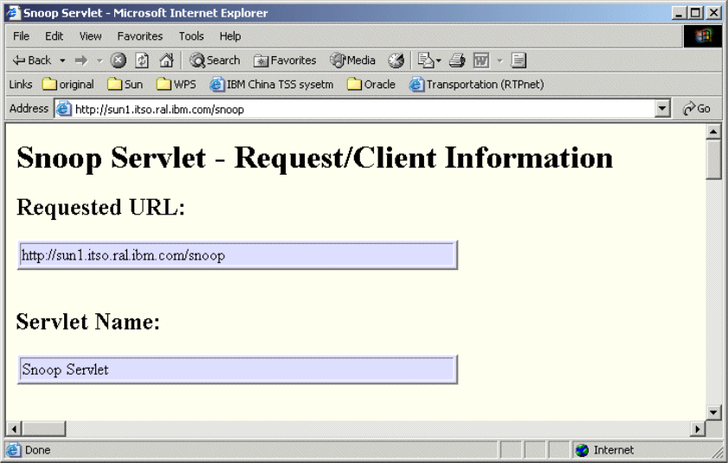Open the Oracle links folder
Viewport: 728px width, 463px height.
[371, 85]
